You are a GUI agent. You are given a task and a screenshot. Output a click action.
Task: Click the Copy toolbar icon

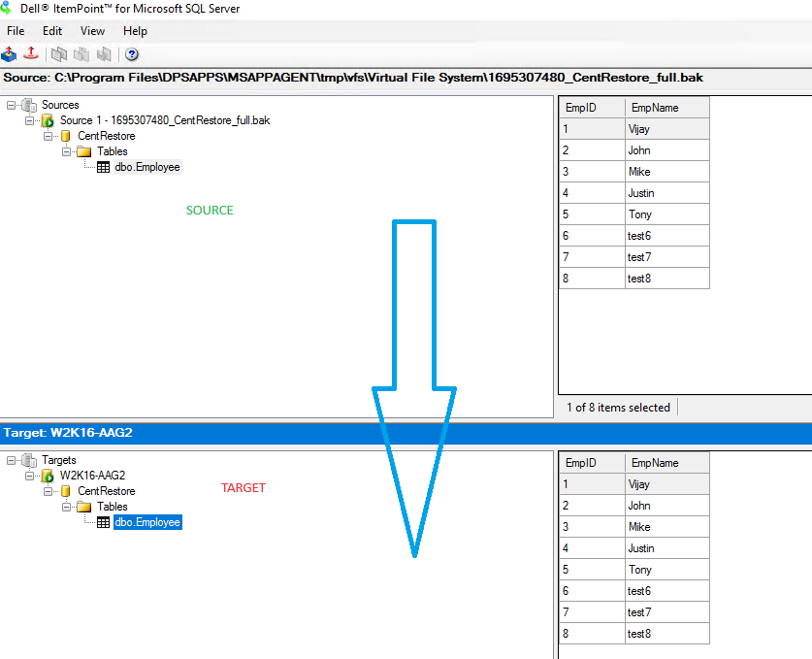(58, 55)
